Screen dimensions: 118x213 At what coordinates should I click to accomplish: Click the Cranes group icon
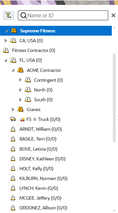20,109
